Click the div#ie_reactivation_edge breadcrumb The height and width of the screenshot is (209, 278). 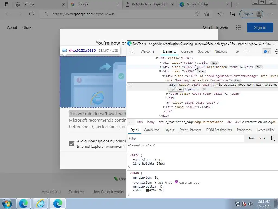click(191, 122)
